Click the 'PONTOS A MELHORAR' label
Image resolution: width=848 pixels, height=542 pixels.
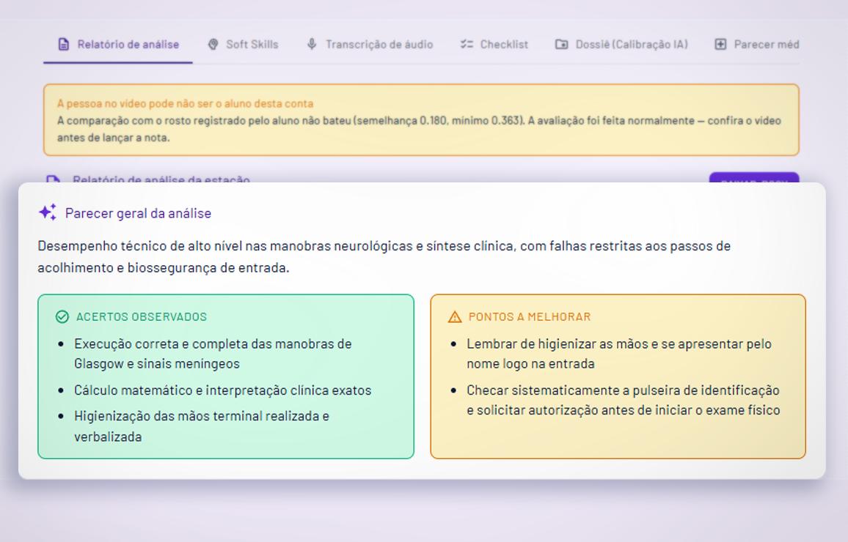pos(530,317)
